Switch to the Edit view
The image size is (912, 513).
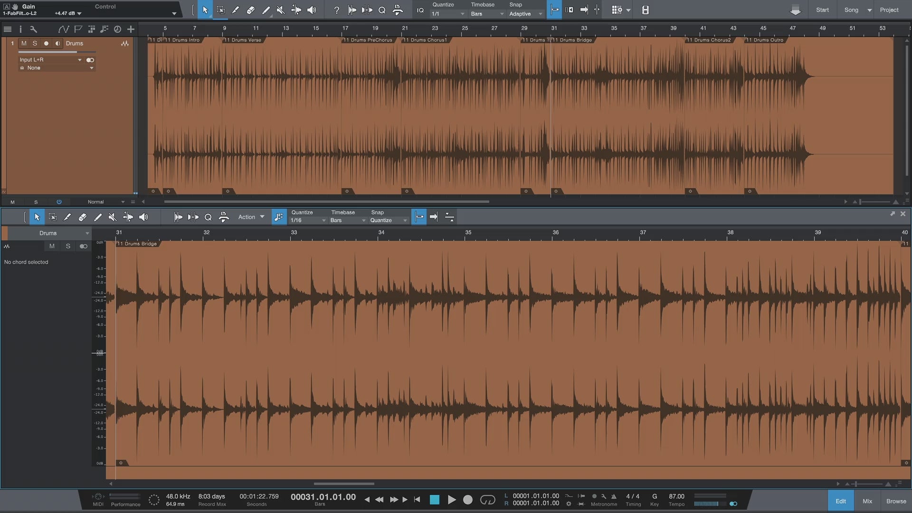click(x=841, y=501)
